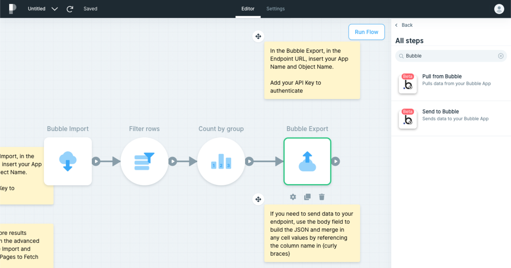Select the Bubble Export step node
Screen dimensions: 511x268
click(x=307, y=161)
